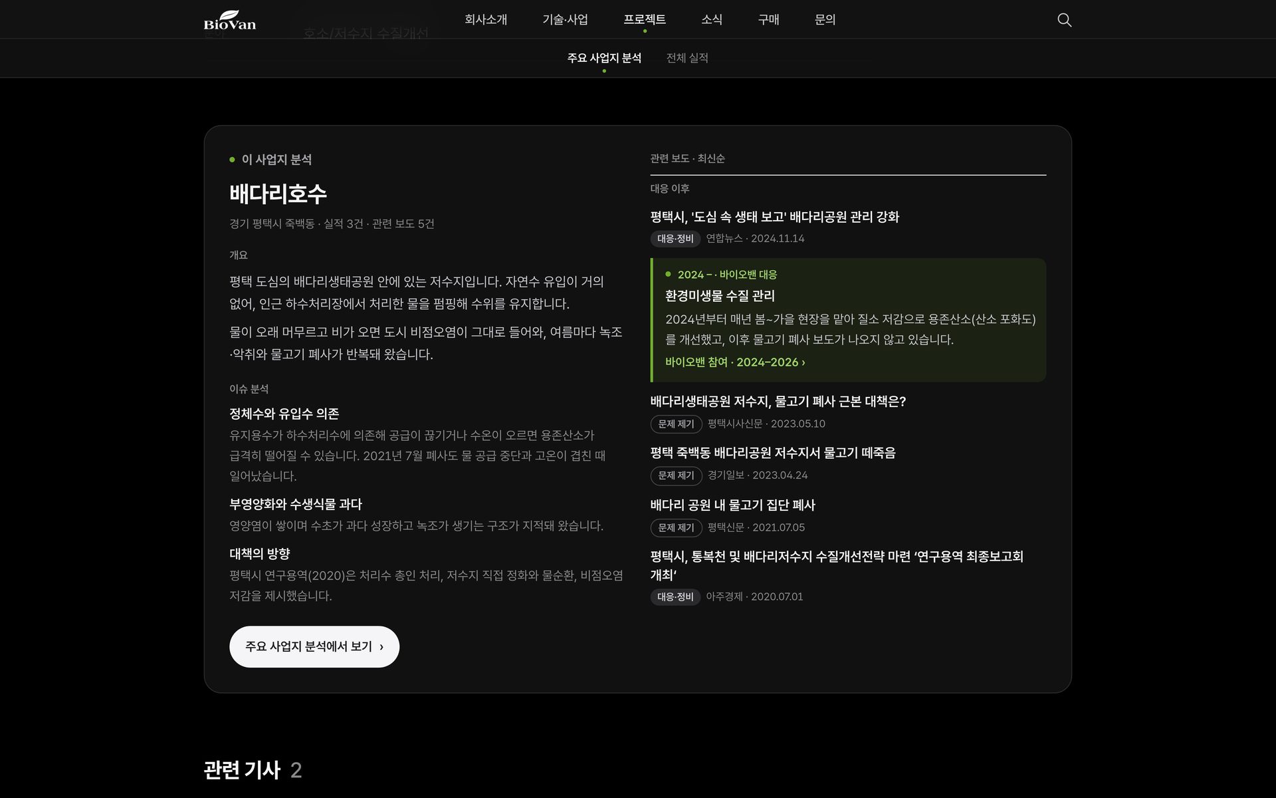Open the 문의 menu

(x=825, y=20)
